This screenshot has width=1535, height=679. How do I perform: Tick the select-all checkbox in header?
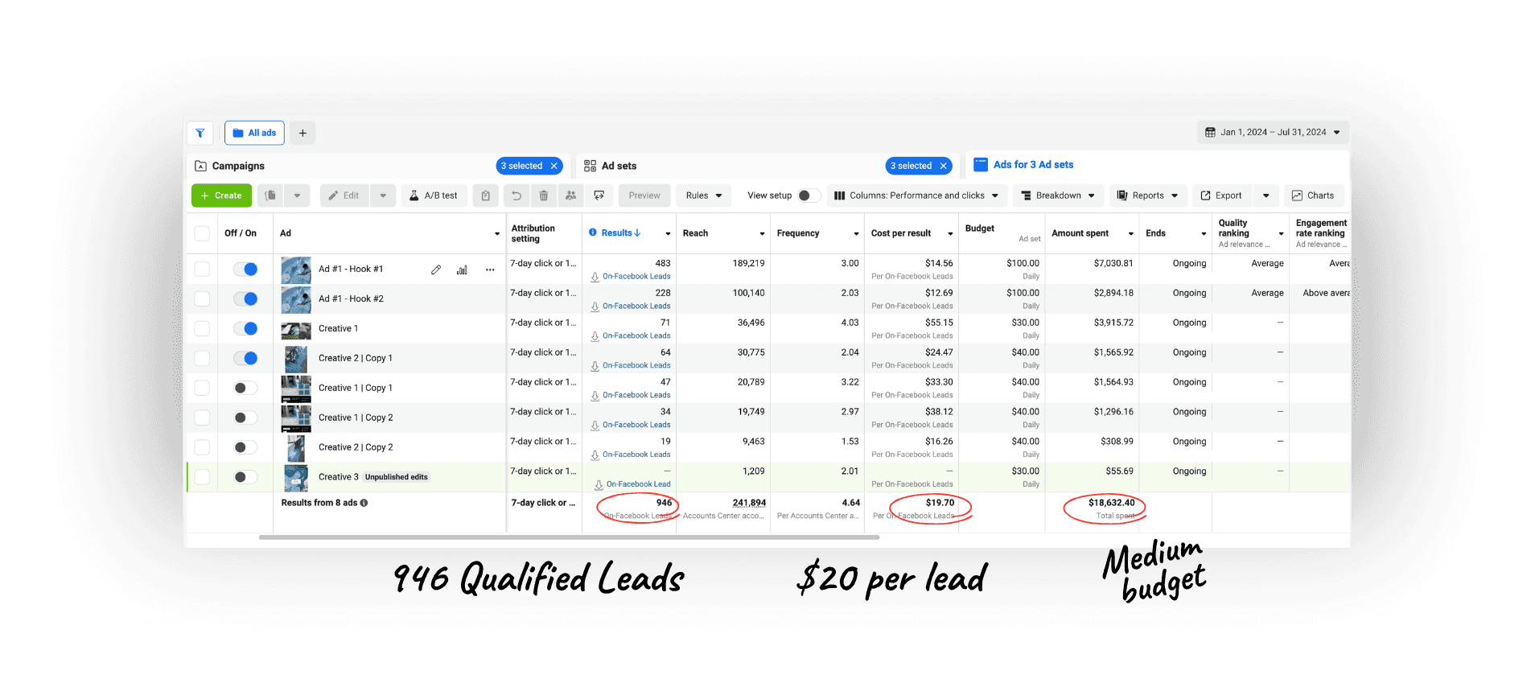pyautogui.click(x=203, y=233)
